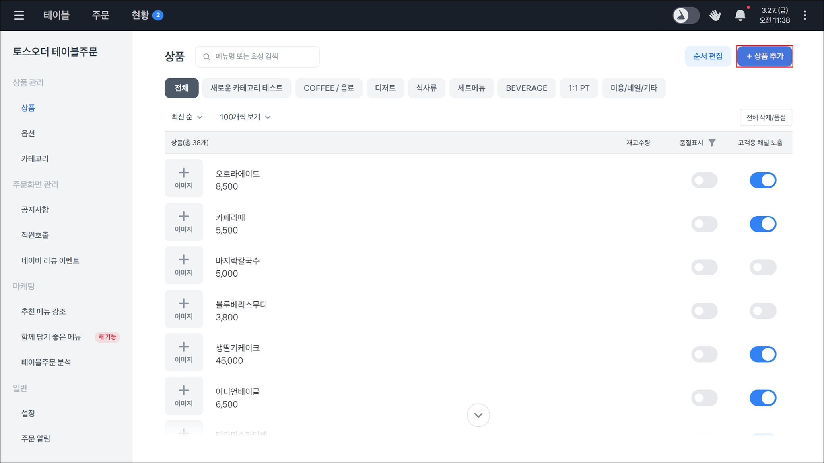The height and width of the screenshot is (463, 824).
Task: Enable sold-out toggle for 바지락칼국수
Action: click(704, 267)
